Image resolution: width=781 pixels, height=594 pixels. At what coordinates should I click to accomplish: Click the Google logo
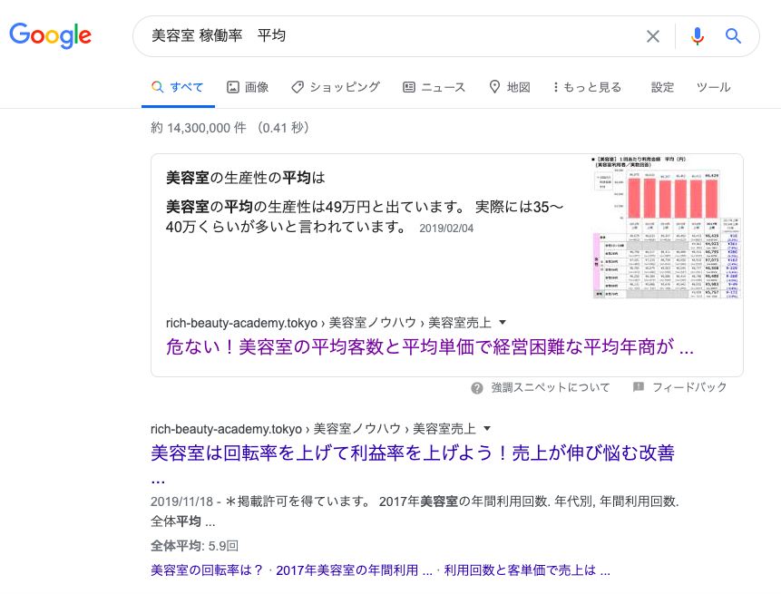click(51, 35)
